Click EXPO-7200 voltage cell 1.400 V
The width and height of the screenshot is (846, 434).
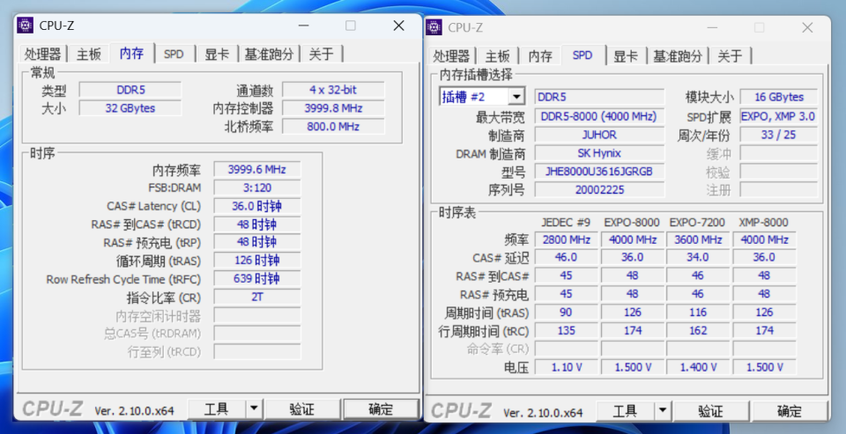point(698,367)
